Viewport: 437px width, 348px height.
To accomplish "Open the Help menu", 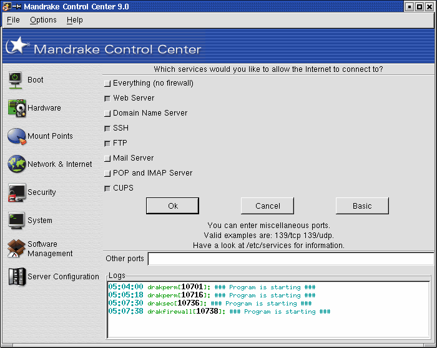I will tap(75, 20).
